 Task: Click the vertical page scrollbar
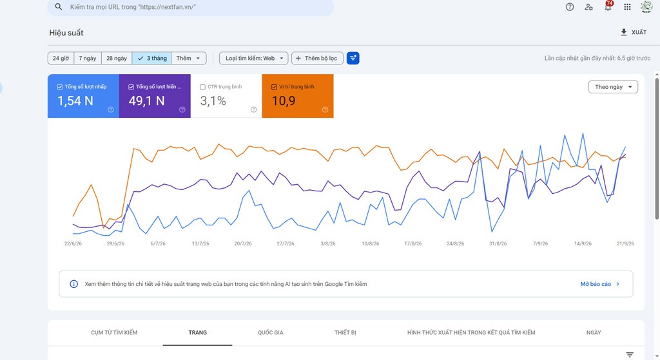point(657,147)
